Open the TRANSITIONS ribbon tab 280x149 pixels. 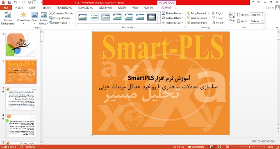tap(64, 8)
